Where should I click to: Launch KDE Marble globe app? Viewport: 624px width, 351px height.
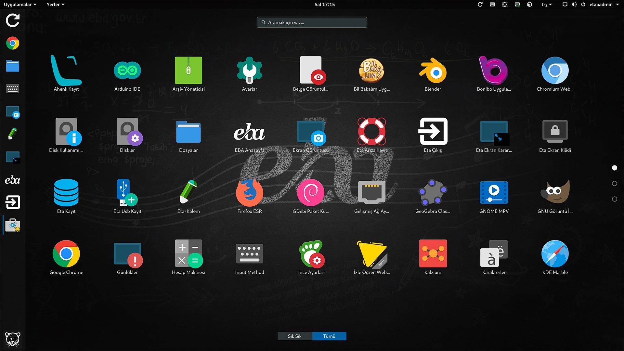pyautogui.click(x=555, y=254)
